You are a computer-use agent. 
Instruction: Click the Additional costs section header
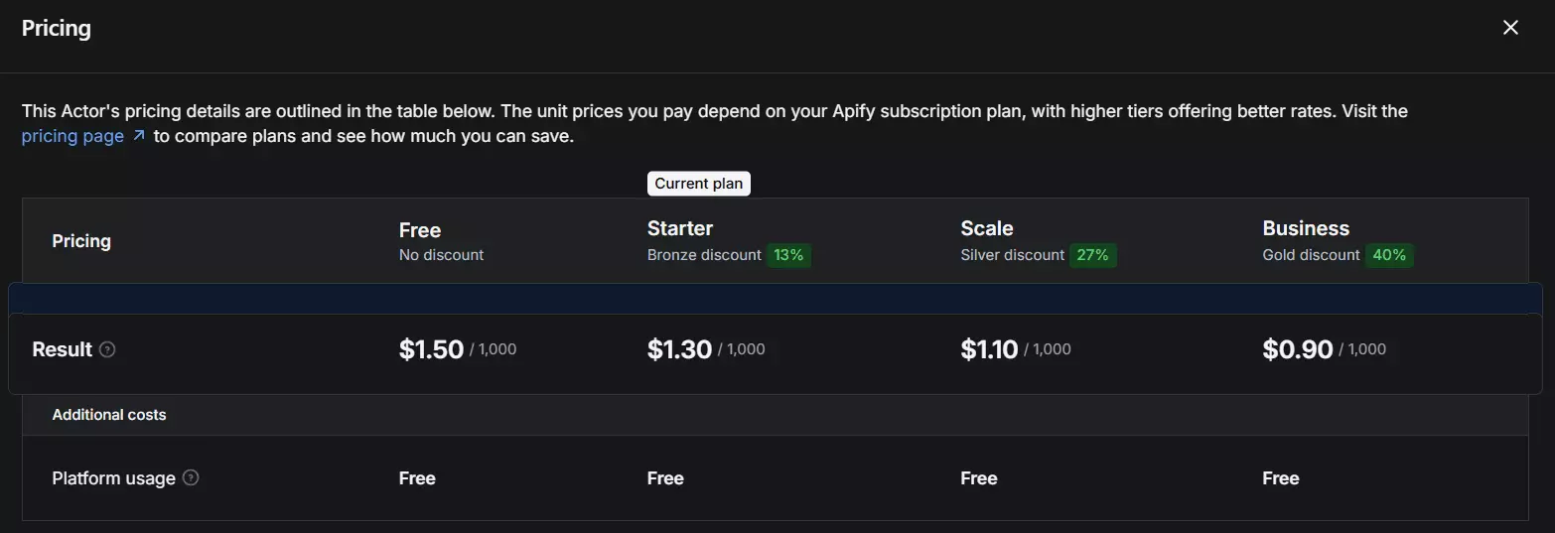coord(109,415)
